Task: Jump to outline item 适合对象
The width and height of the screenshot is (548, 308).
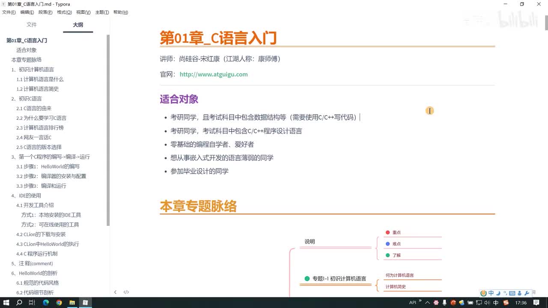Action: 27,50
